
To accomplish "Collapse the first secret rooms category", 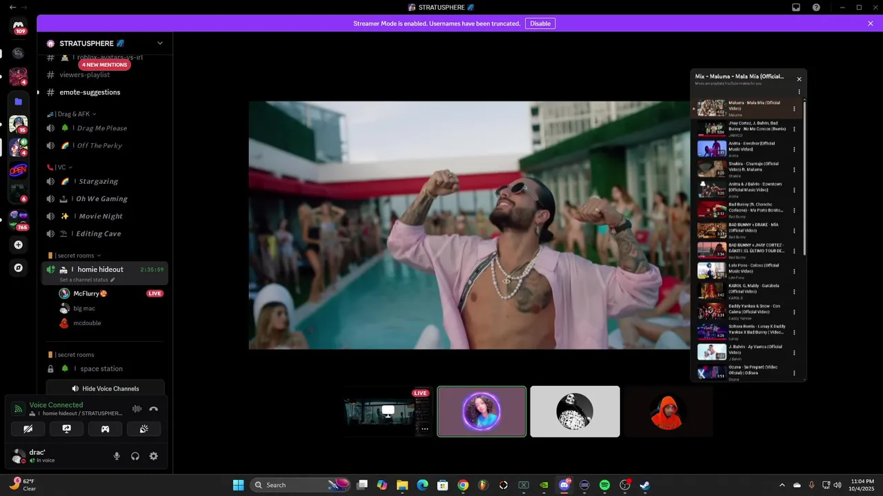I will click(x=73, y=256).
